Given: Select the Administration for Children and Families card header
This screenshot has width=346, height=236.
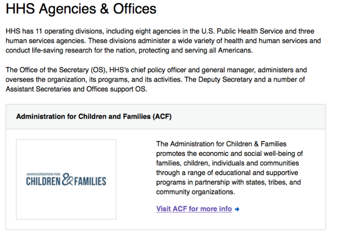Looking at the screenshot, I should pyautogui.click(x=166, y=117).
